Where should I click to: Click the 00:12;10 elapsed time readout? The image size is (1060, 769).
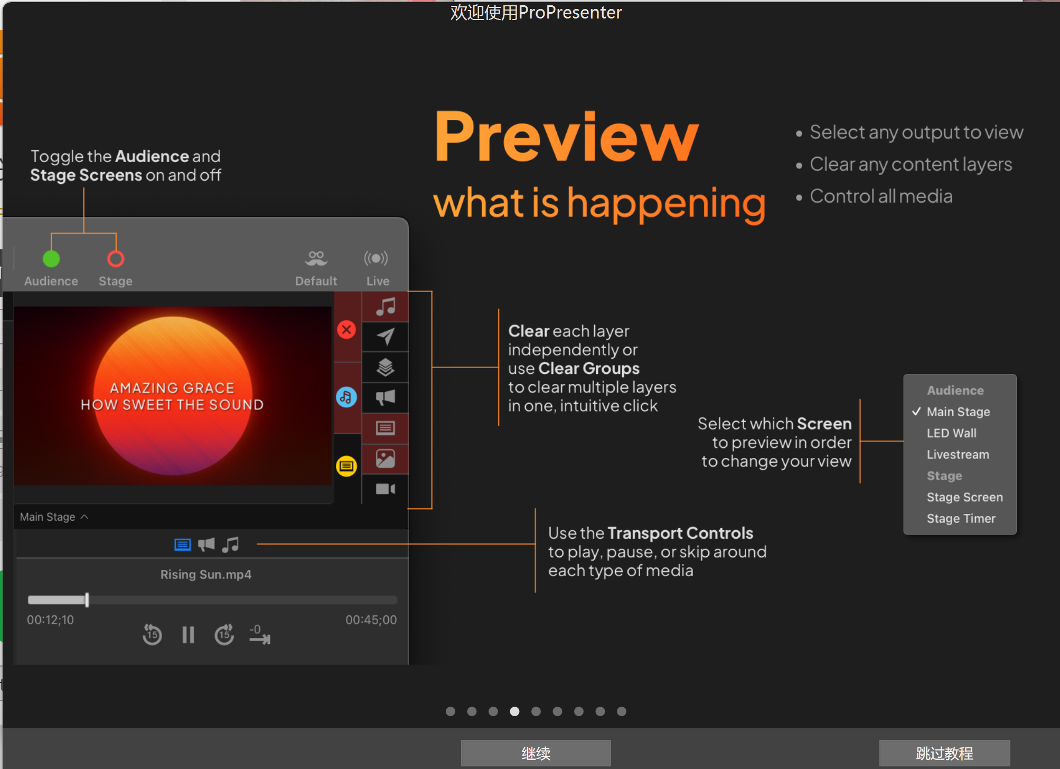click(51, 620)
